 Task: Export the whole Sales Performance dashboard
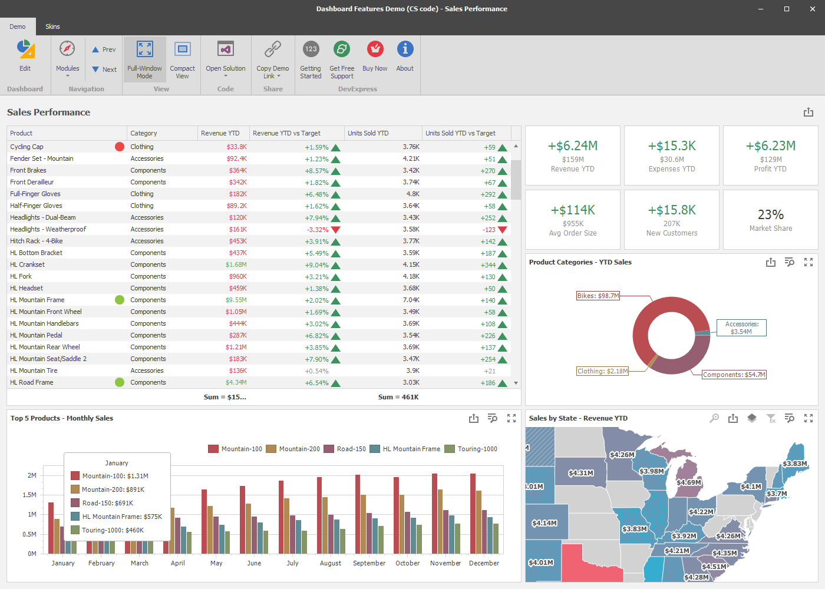[x=808, y=111]
